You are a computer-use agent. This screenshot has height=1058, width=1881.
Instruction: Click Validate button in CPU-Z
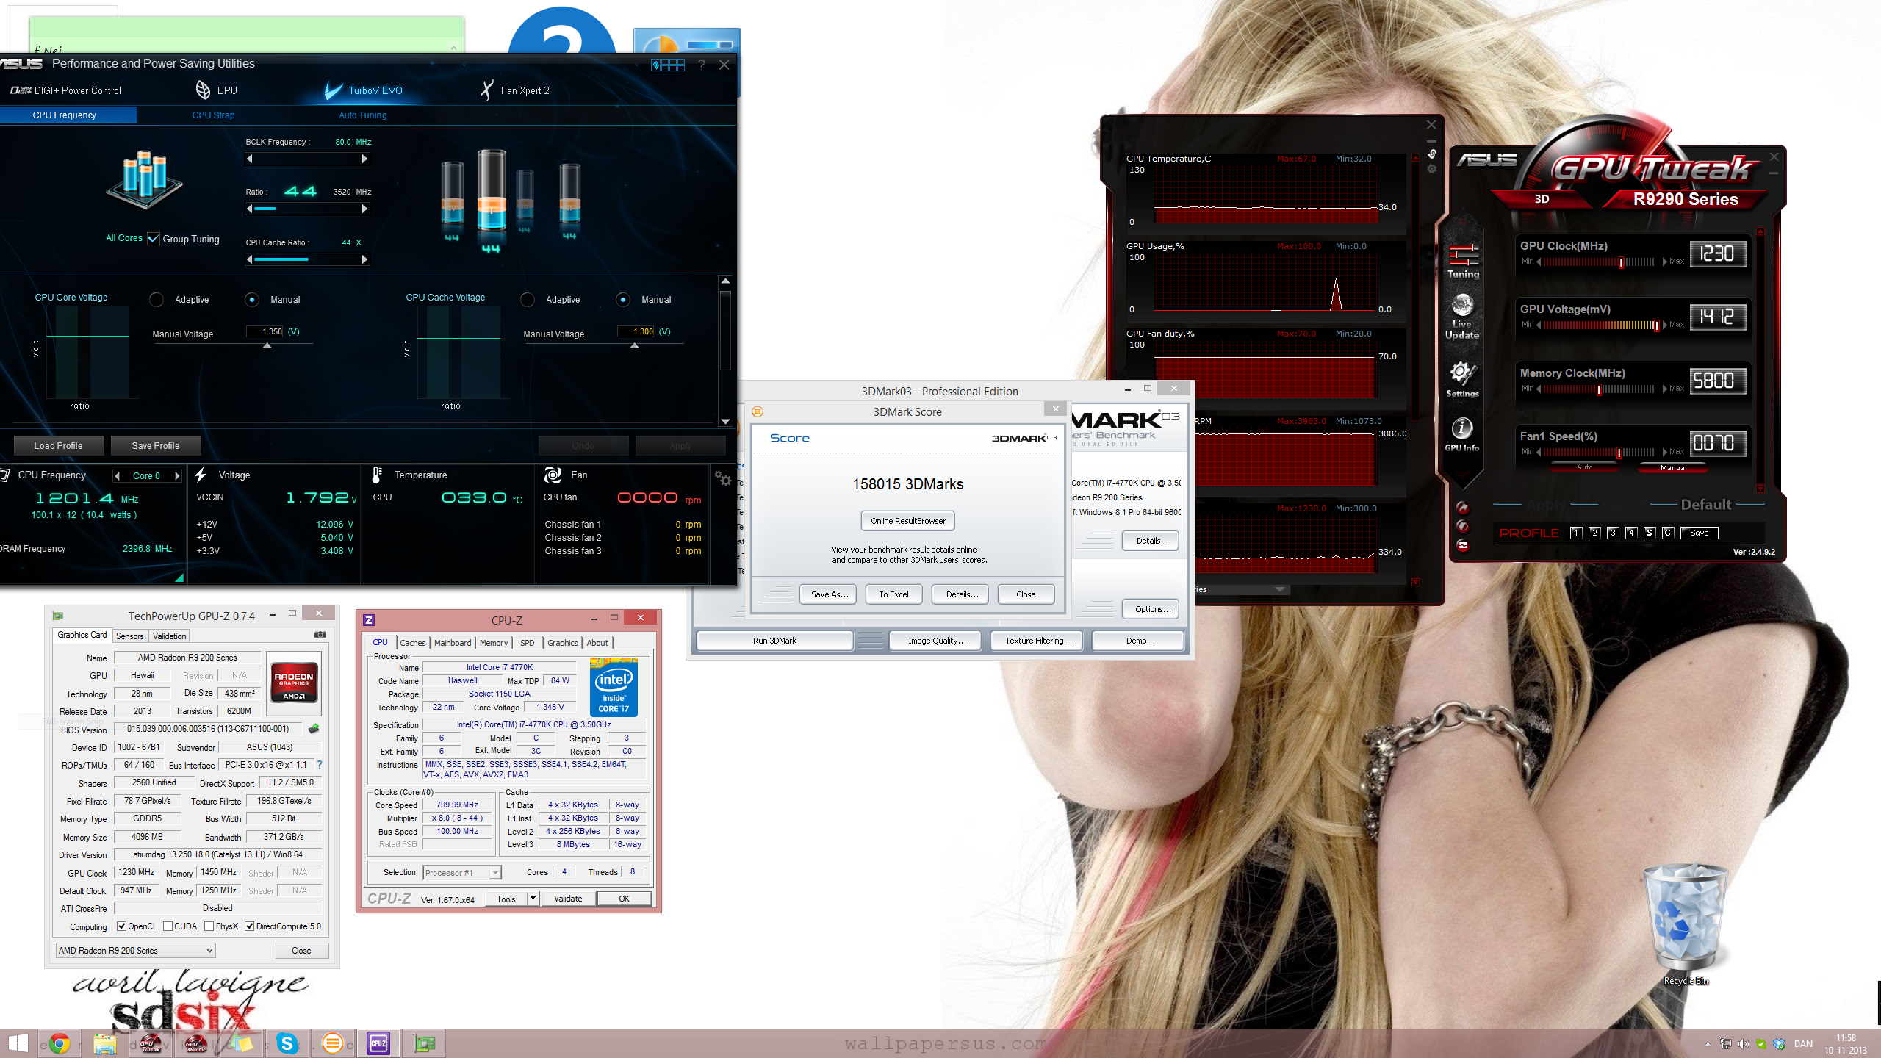tap(568, 899)
